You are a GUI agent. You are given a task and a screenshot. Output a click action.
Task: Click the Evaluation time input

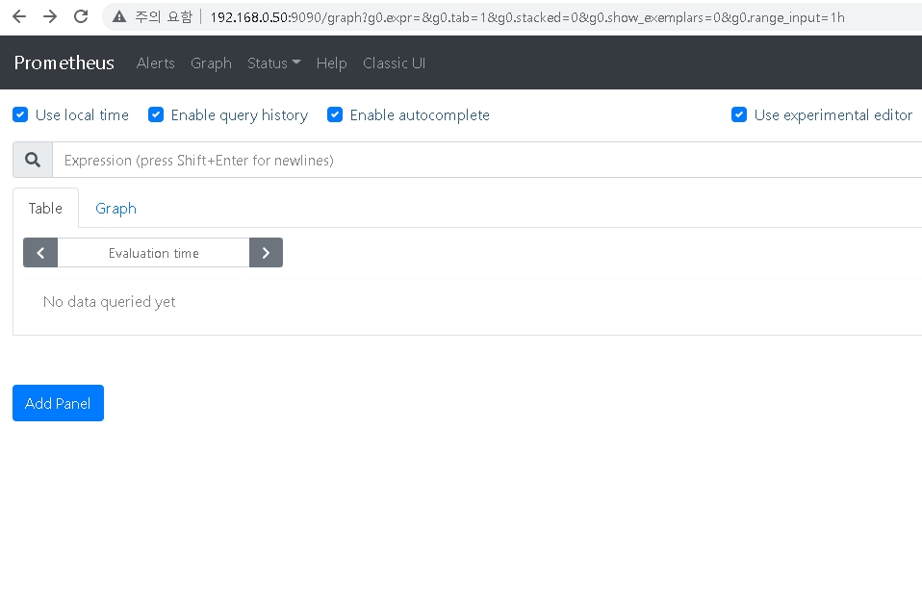153,253
